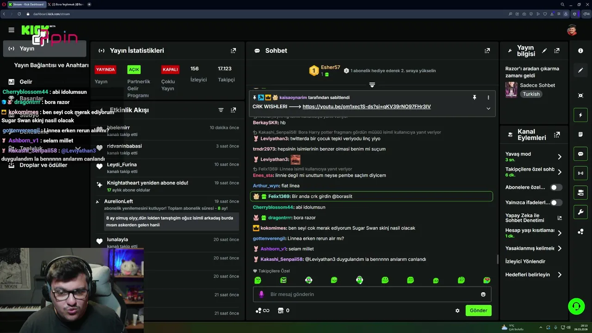Viewport: 592px width, 333px height.
Task: Click İzleyici Yönlendir action
Action: point(525,261)
